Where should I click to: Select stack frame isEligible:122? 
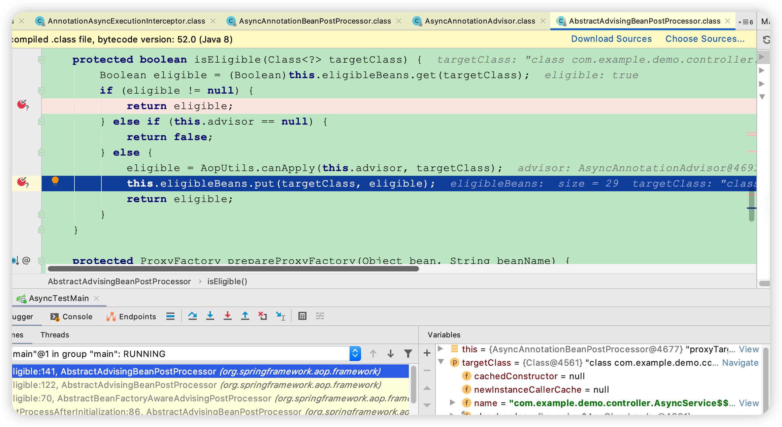point(210,385)
